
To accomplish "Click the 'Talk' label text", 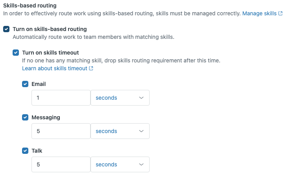I will 37,151.
